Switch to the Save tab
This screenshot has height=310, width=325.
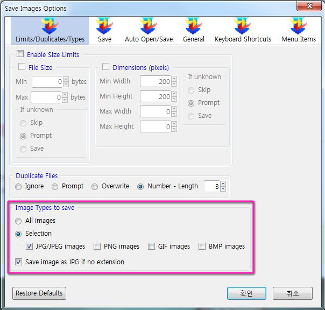pos(104,31)
